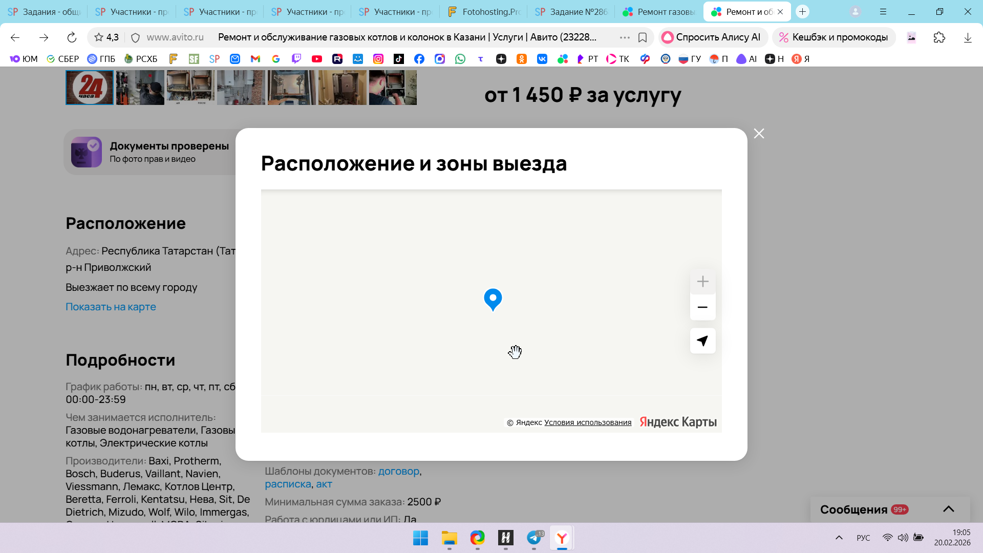Open YouTube bookmark icon
This screenshot has width=983, height=553.
(x=317, y=59)
